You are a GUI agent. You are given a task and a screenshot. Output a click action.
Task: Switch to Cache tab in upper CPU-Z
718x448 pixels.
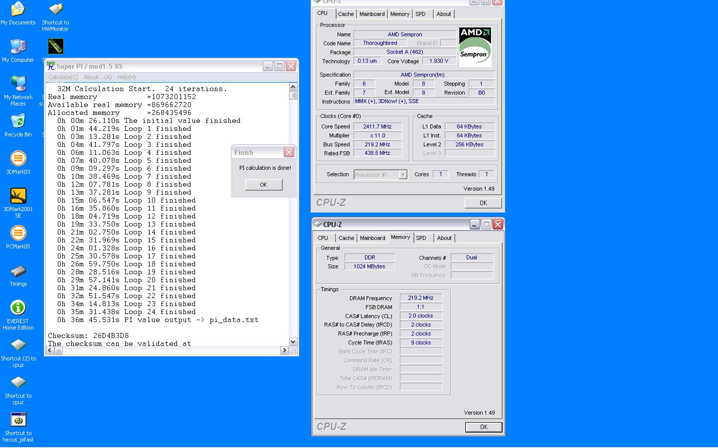pyautogui.click(x=346, y=14)
